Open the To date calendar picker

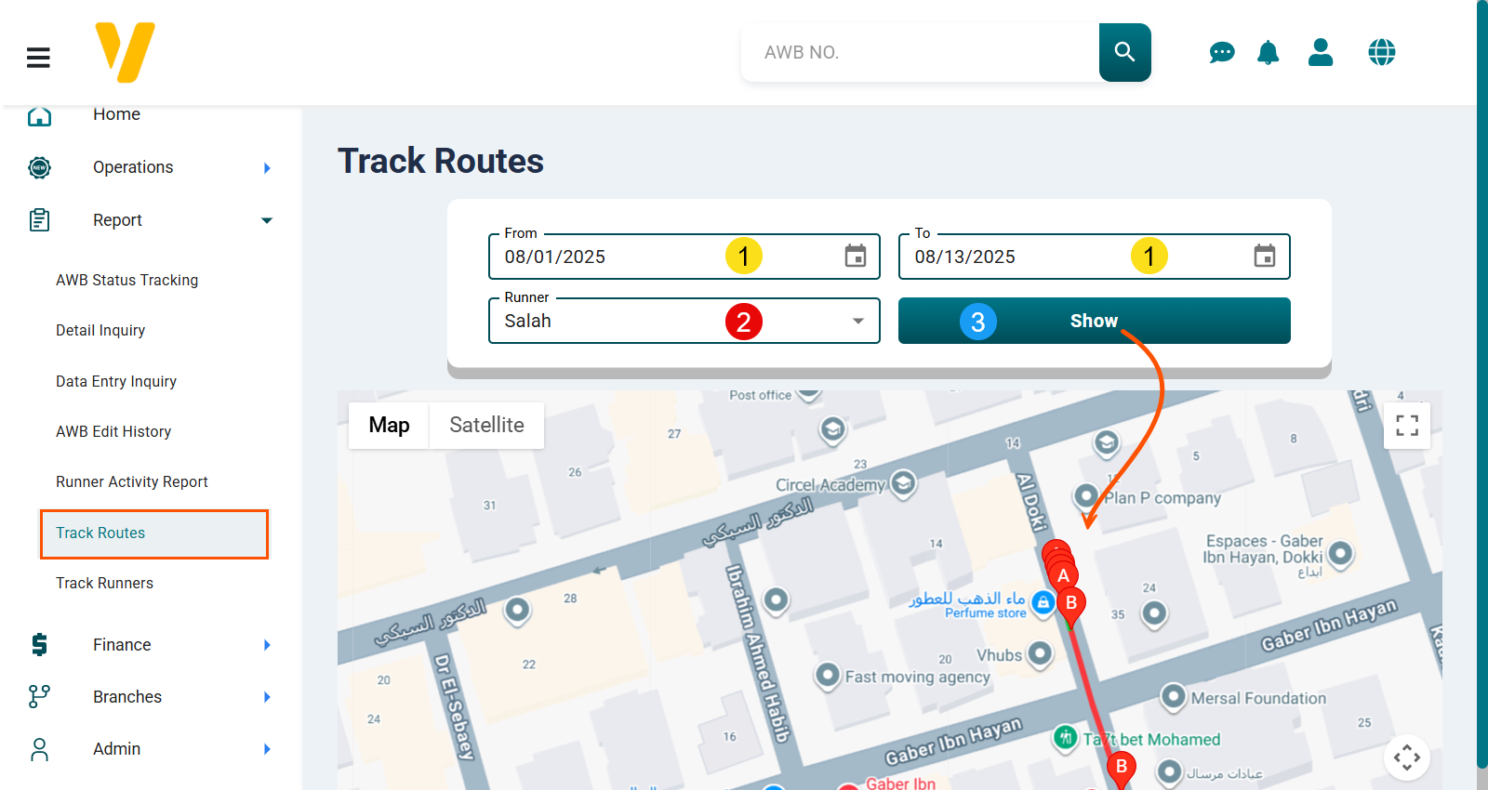(1265, 256)
